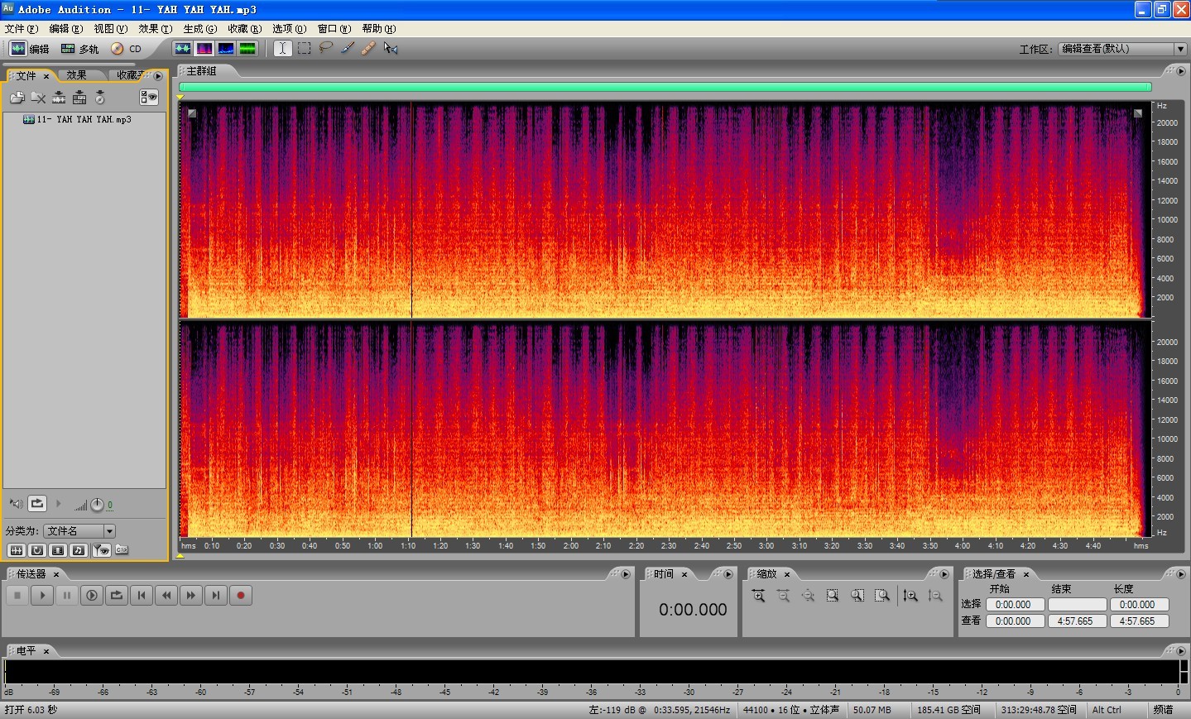Click the red Record button
1191x719 pixels.
[x=241, y=595]
